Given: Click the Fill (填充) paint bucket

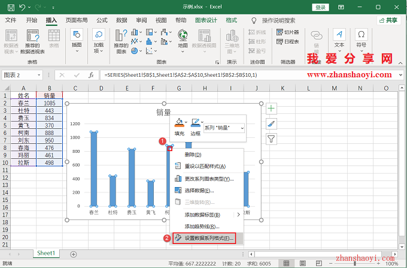Looking at the screenshot, I should pos(179,122).
